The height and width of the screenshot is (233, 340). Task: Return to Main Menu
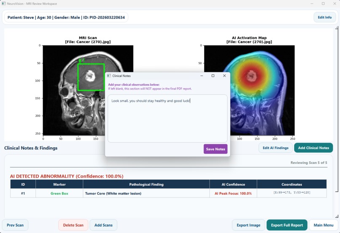point(323,225)
